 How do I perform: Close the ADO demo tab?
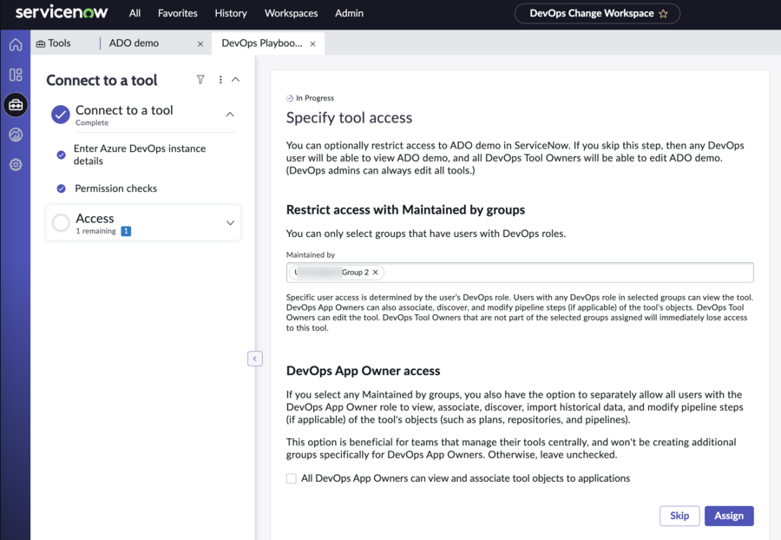click(x=200, y=43)
